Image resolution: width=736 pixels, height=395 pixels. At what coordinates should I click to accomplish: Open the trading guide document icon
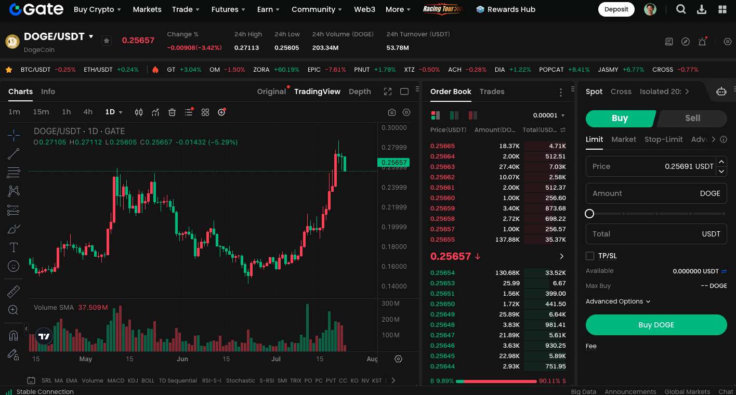tap(669, 42)
